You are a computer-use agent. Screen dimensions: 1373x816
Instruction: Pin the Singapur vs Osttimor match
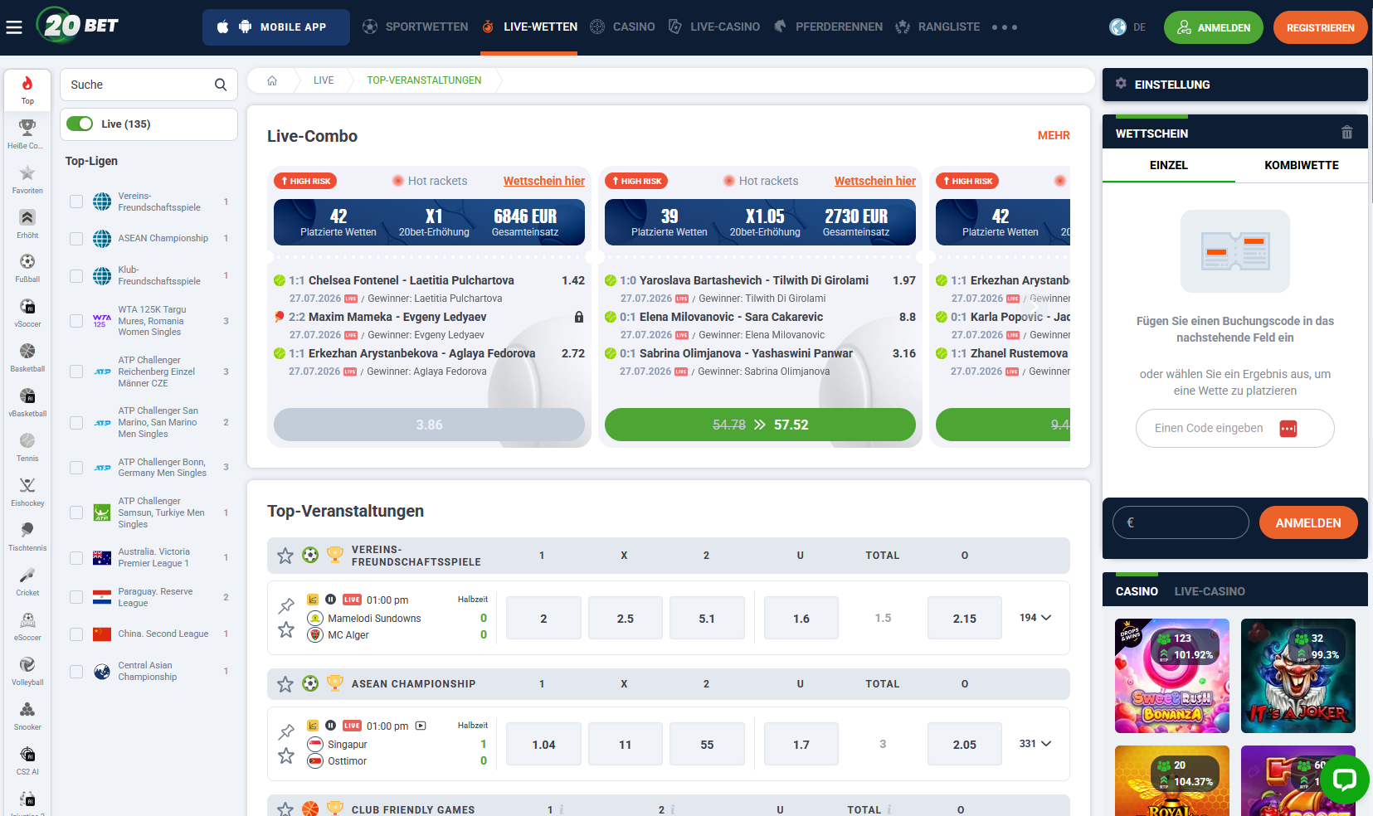[x=286, y=731]
